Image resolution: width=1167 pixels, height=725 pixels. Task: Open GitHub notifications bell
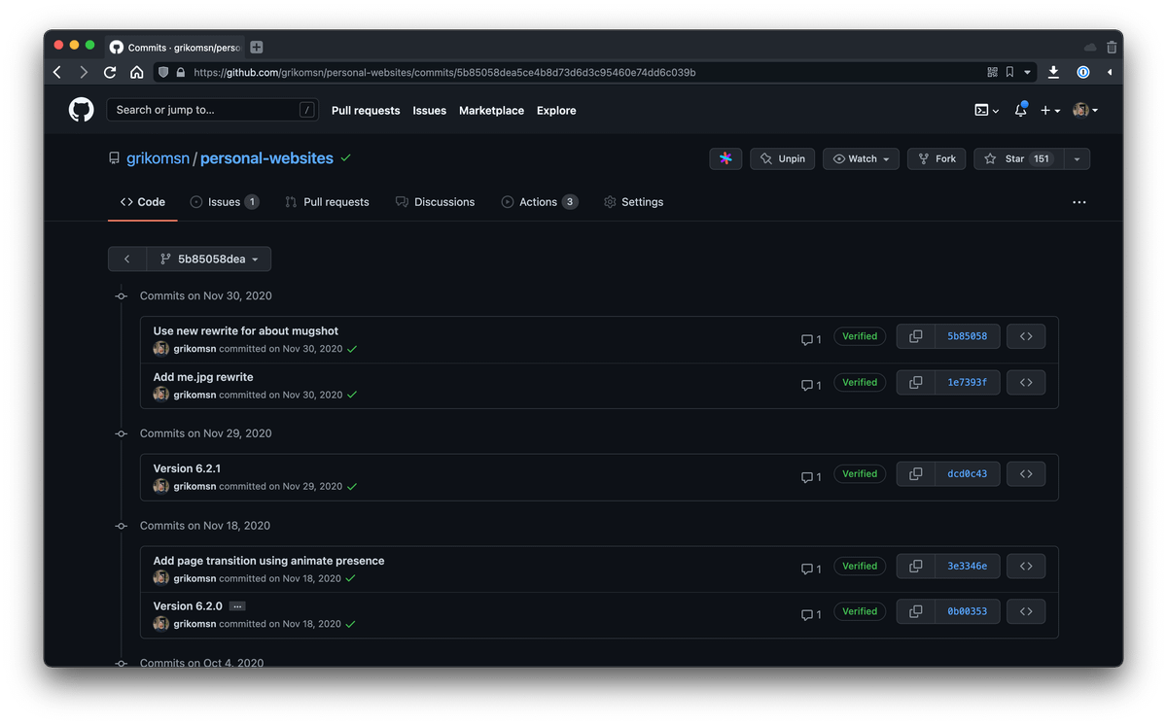click(1020, 110)
